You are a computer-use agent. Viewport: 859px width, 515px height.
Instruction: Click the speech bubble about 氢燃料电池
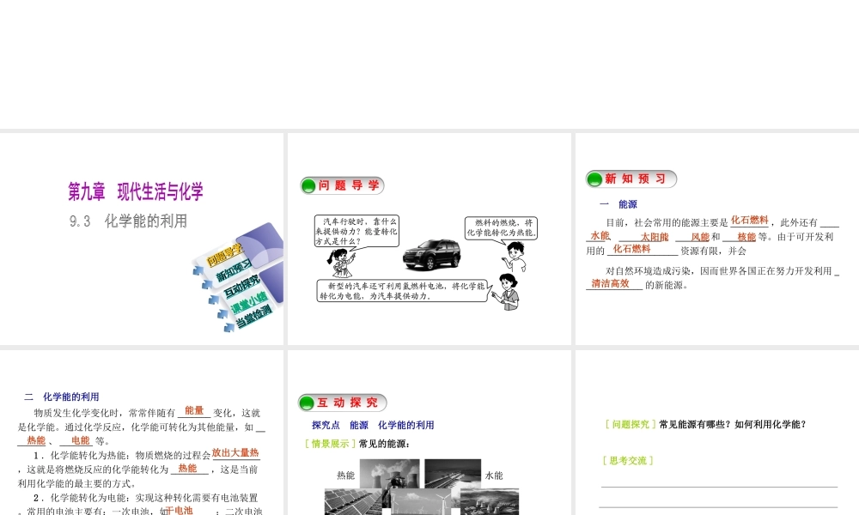403,291
